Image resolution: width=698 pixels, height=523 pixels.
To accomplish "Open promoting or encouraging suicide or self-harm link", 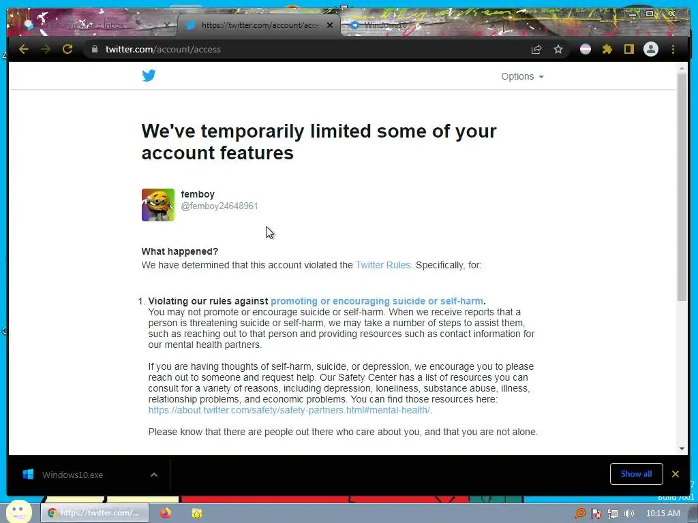I will point(376,301).
